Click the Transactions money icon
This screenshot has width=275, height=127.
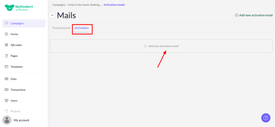click(6, 90)
